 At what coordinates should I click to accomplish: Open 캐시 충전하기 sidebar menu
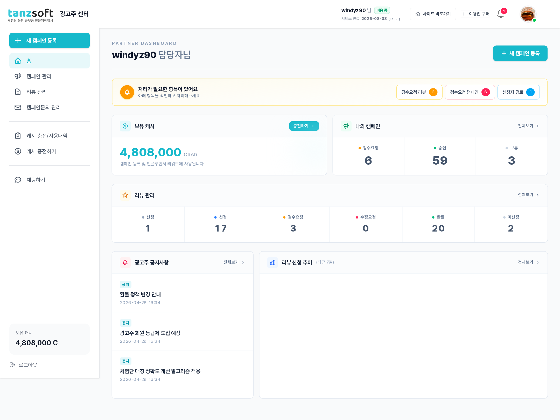(50, 151)
